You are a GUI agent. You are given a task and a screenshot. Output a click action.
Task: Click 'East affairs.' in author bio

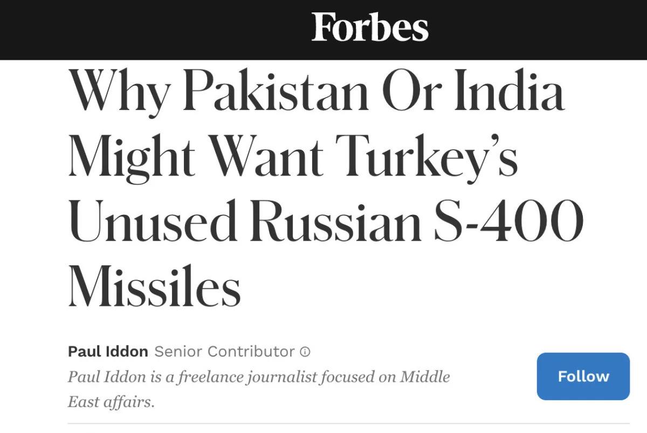coord(111,402)
